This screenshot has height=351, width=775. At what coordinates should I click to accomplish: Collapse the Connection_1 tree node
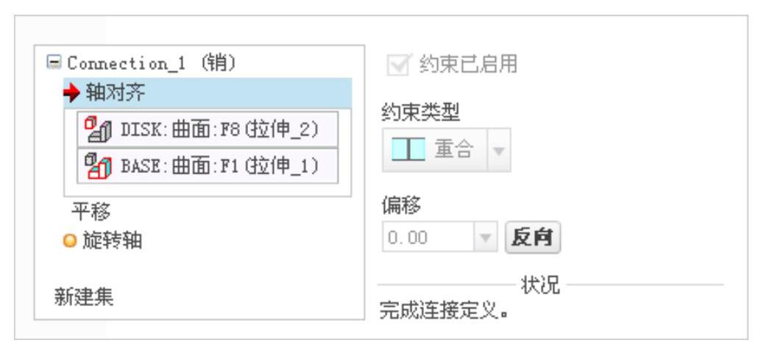pyautogui.click(x=54, y=63)
